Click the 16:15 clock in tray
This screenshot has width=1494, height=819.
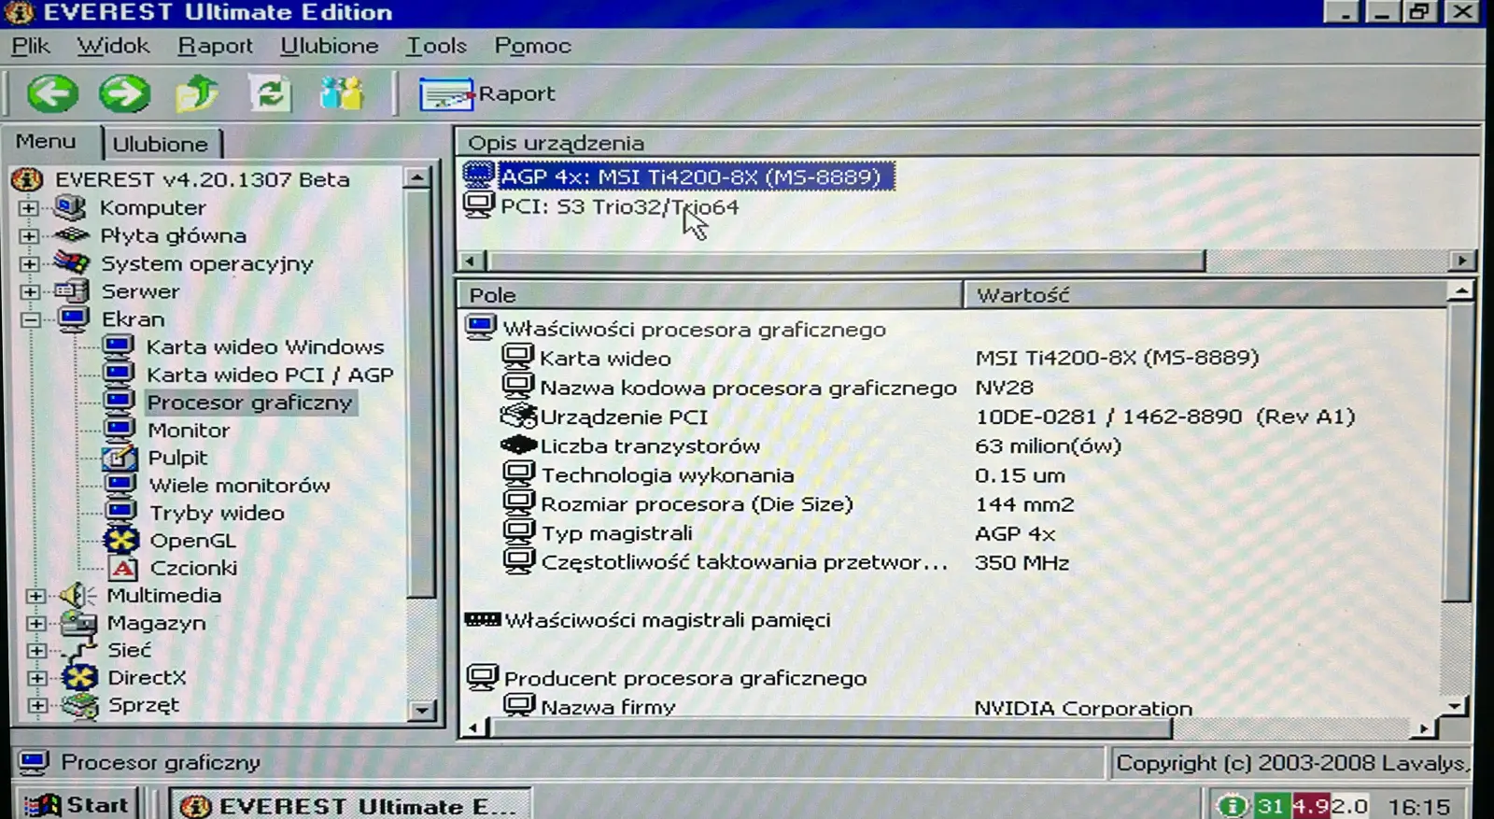pyautogui.click(x=1418, y=806)
